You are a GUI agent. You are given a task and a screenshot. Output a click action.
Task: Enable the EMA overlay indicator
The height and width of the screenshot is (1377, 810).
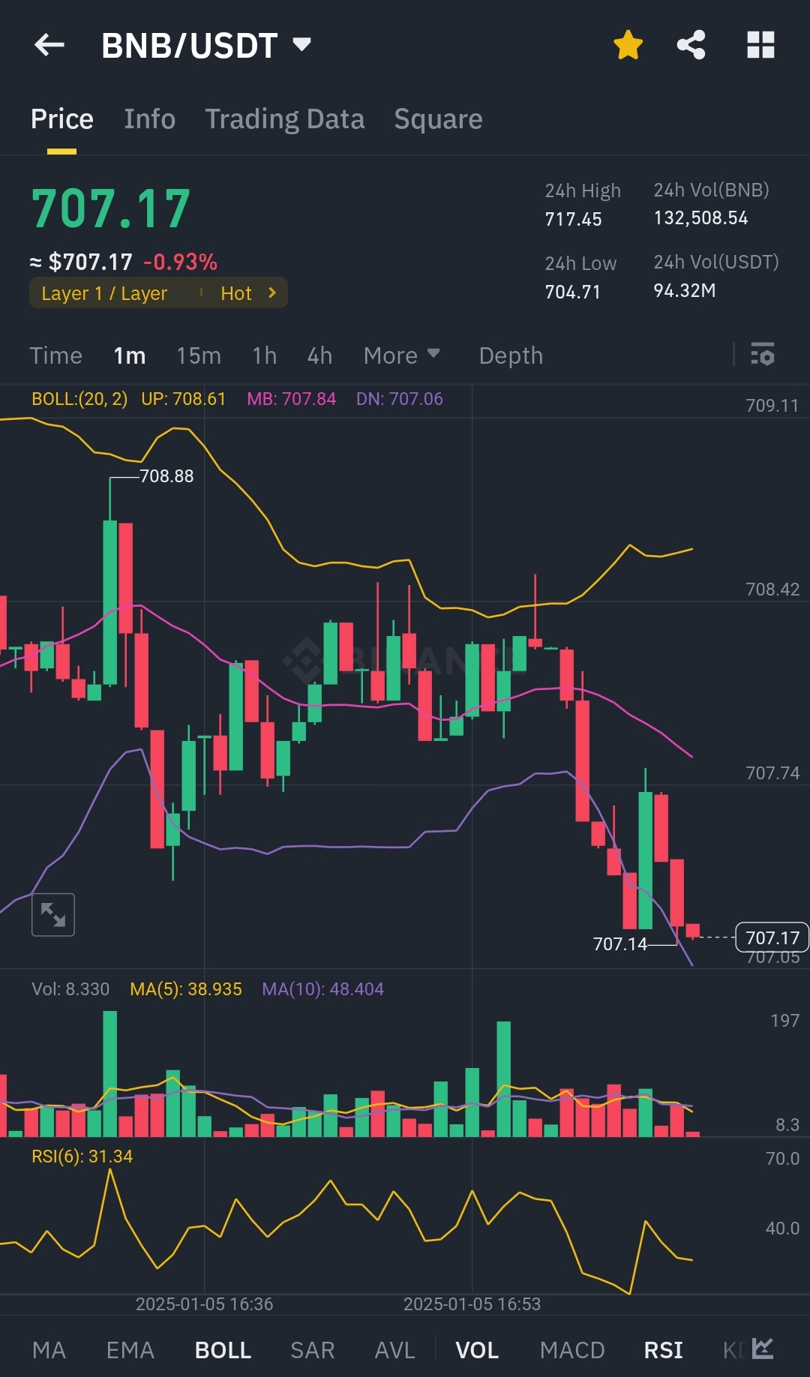click(x=130, y=1350)
